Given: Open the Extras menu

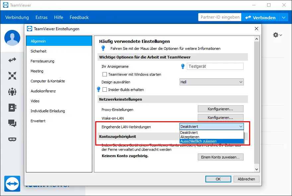Looking at the screenshot, I should 41,17.
